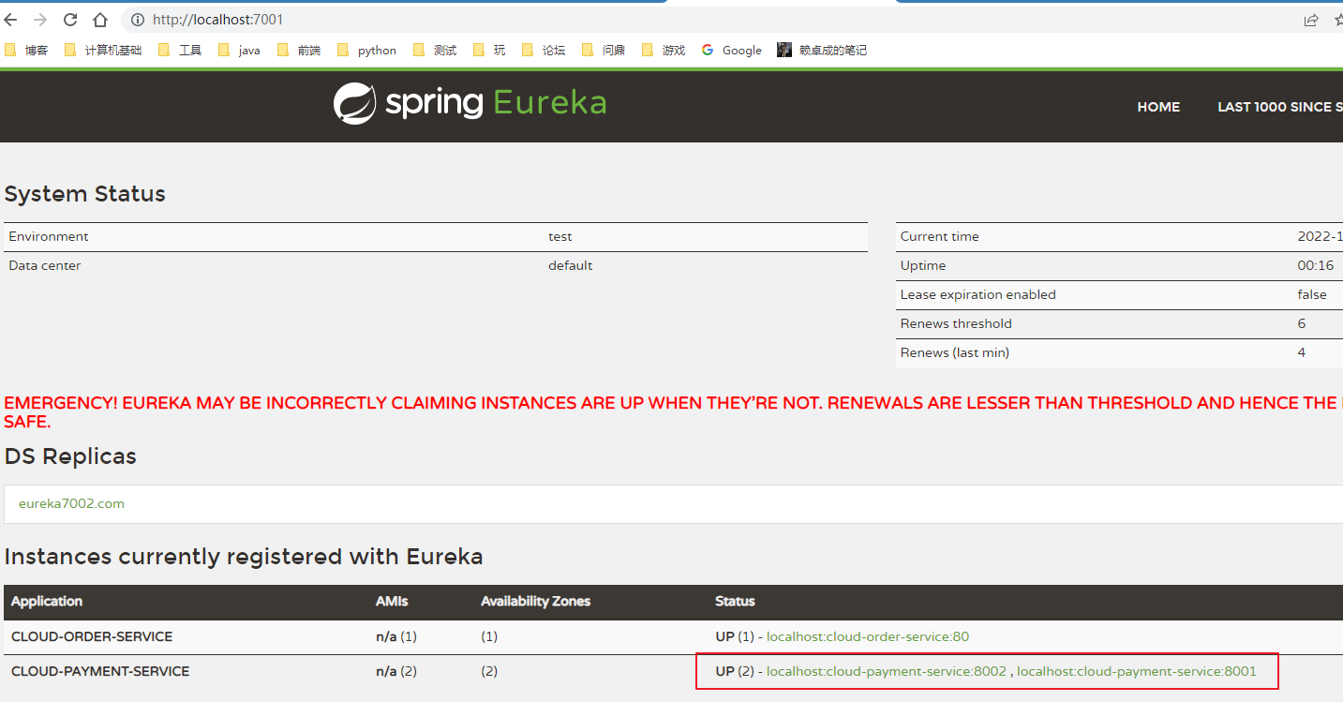Select n/a (2) AMI cell for payment service

[396, 671]
